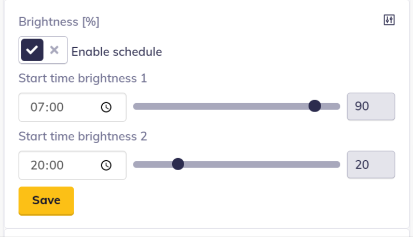Click the "Start time brightness 2" label

coord(82,136)
